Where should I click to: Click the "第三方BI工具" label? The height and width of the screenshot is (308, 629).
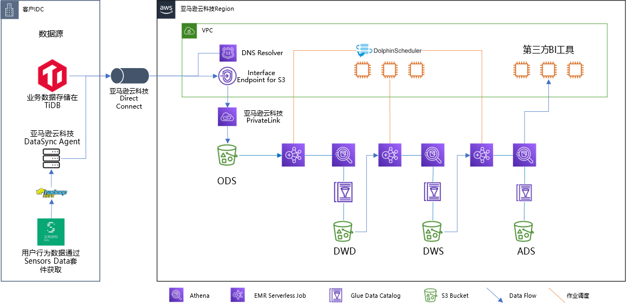(548, 50)
